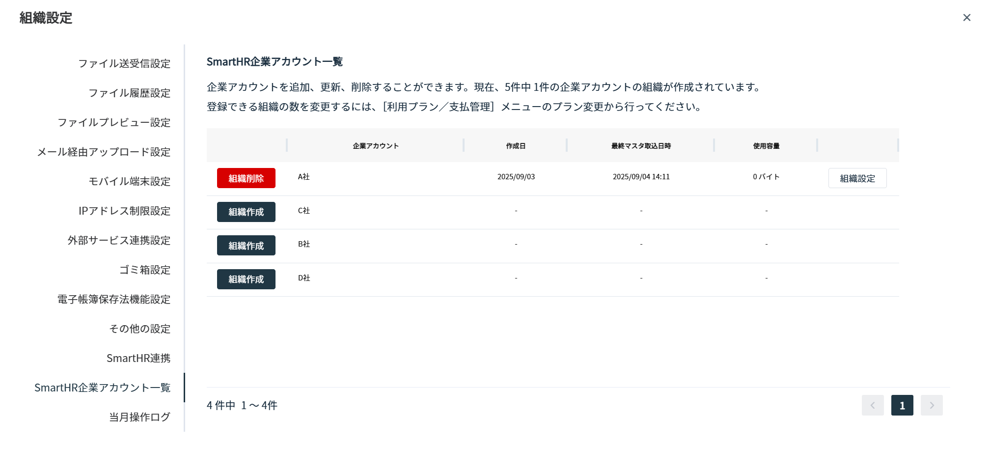Viewport: 991px width, 473px height.
Task: Click 組織作成 button for B社
Action: click(x=246, y=246)
